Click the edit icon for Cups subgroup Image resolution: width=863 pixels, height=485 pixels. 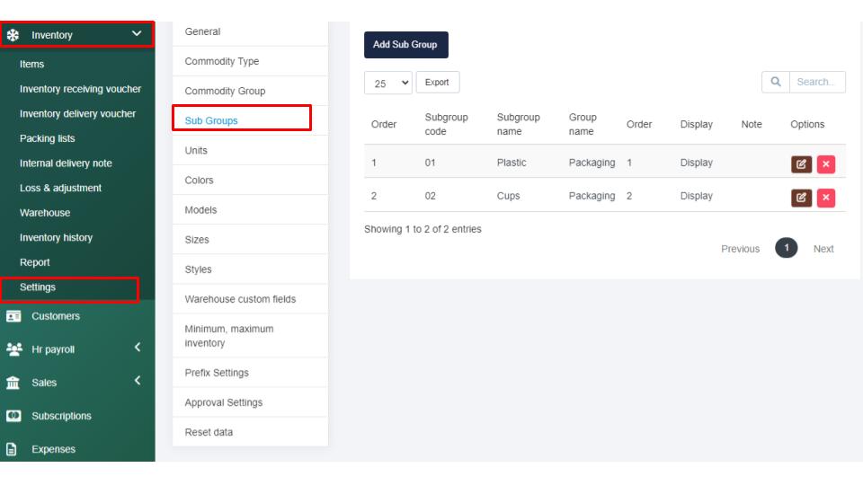pos(800,198)
